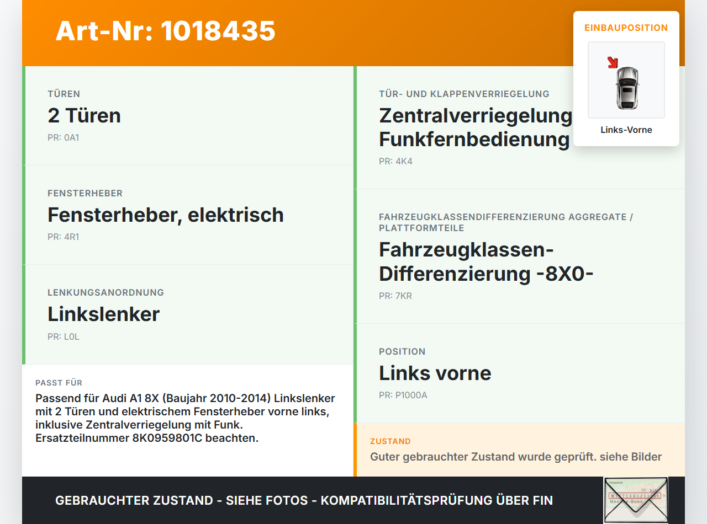Click the car top-view position icon

626,80
